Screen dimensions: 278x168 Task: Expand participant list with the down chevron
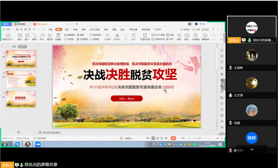coord(252,149)
